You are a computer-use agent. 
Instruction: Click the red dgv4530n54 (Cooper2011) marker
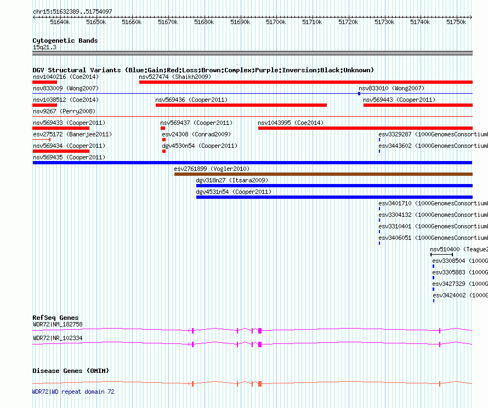164,151
